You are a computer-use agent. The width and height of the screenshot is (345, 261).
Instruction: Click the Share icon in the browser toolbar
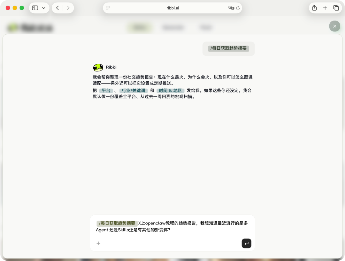coord(314,8)
